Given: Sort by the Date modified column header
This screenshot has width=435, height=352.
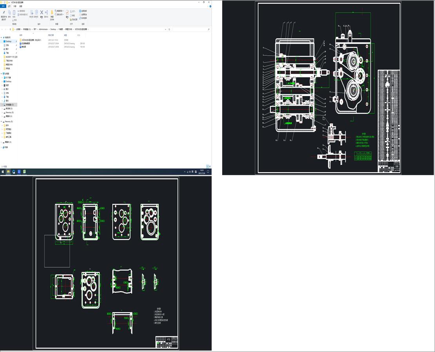Looking at the screenshot, I should coord(51,35).
